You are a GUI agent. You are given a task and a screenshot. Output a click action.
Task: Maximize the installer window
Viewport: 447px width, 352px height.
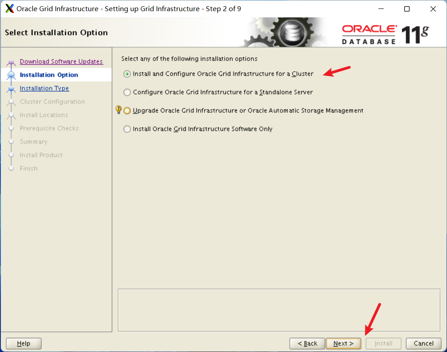tap(407, 9)
